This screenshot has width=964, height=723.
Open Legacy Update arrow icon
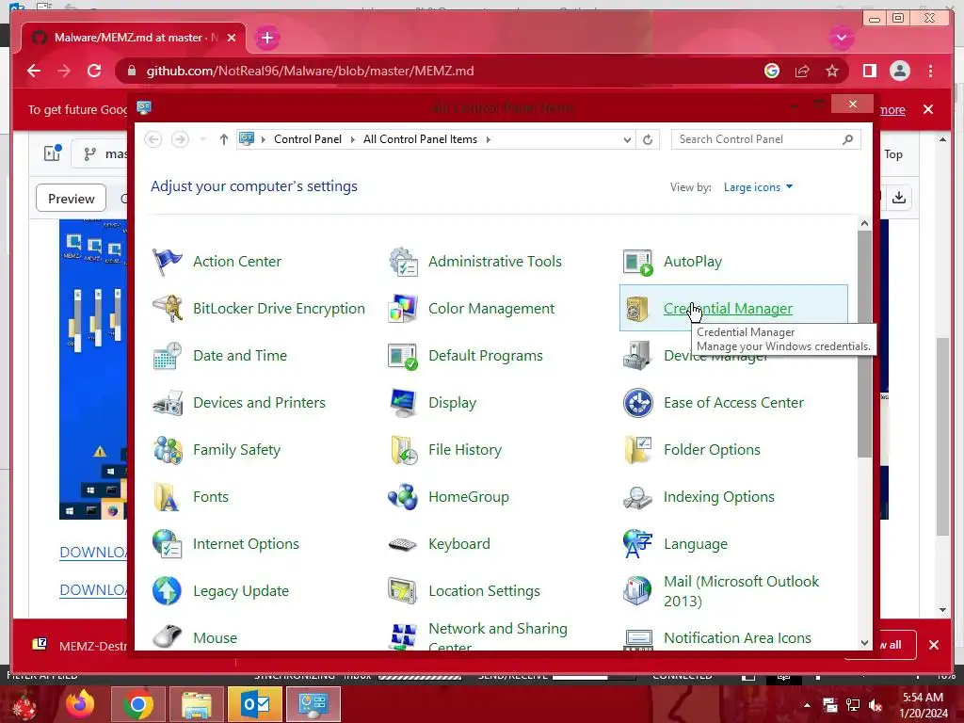pos(168,591)
